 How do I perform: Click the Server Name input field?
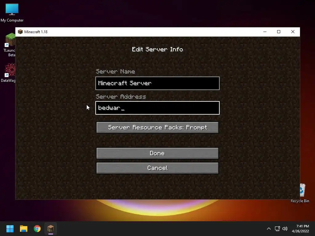157,83
